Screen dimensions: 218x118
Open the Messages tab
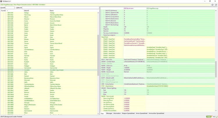coord(109,113)
